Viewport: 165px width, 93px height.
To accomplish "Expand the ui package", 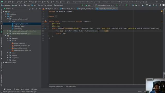I will (10, 21).
